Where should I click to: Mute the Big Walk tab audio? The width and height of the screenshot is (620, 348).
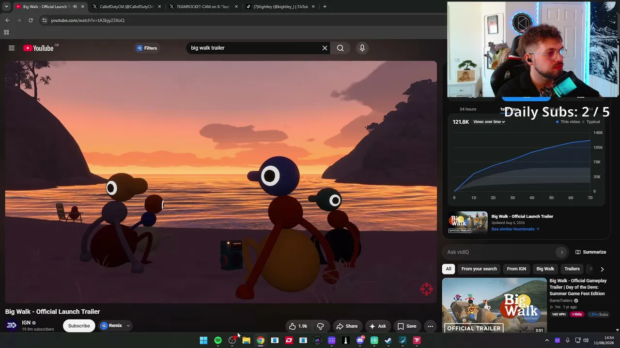[75, 7]
